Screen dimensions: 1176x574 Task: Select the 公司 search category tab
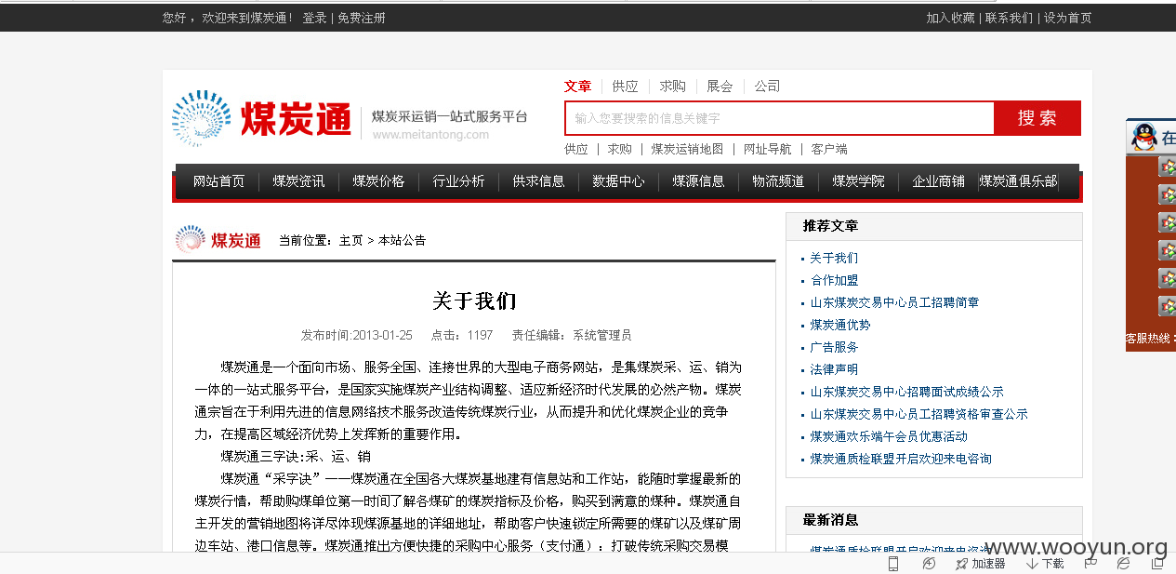[x=767, y=87]
